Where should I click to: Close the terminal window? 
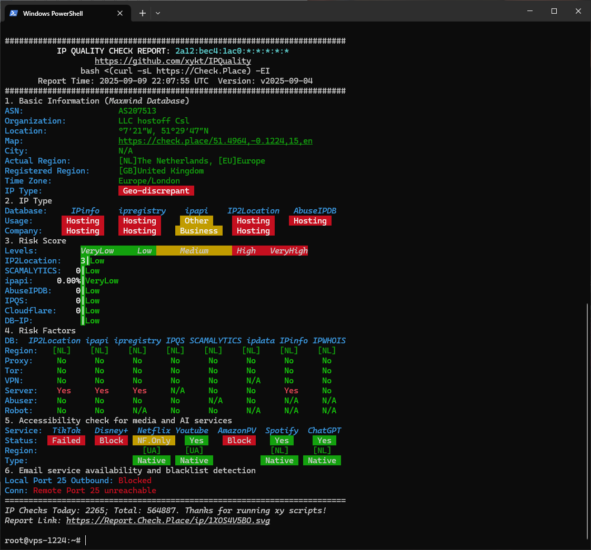tap(578, 11)
